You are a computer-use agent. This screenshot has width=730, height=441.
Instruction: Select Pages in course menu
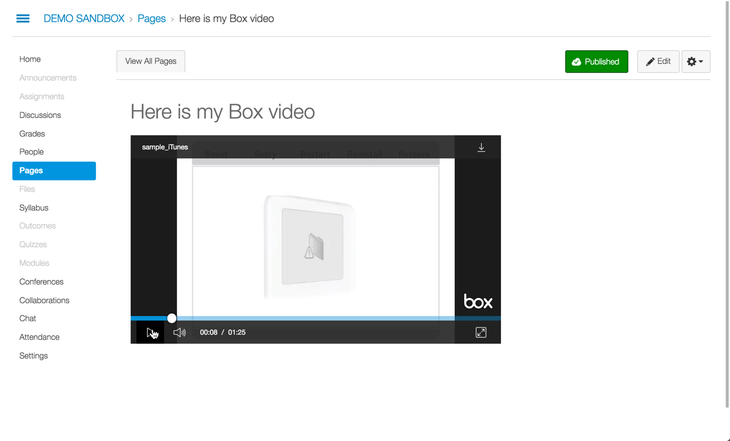[54, 171]
